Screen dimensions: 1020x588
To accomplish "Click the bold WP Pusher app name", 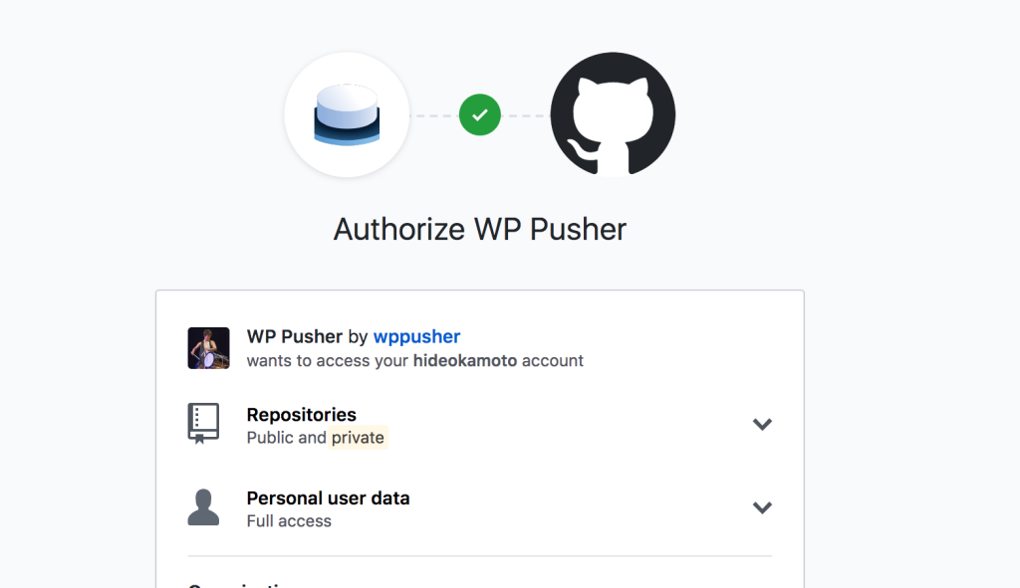I will pos(294,336).
